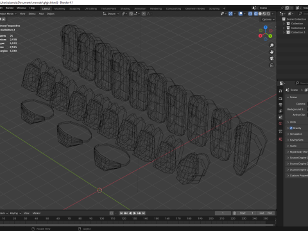Viewport: 308px width, 231px height.
Task: Toggle the auto keying record button
Action: coord(112,213)
